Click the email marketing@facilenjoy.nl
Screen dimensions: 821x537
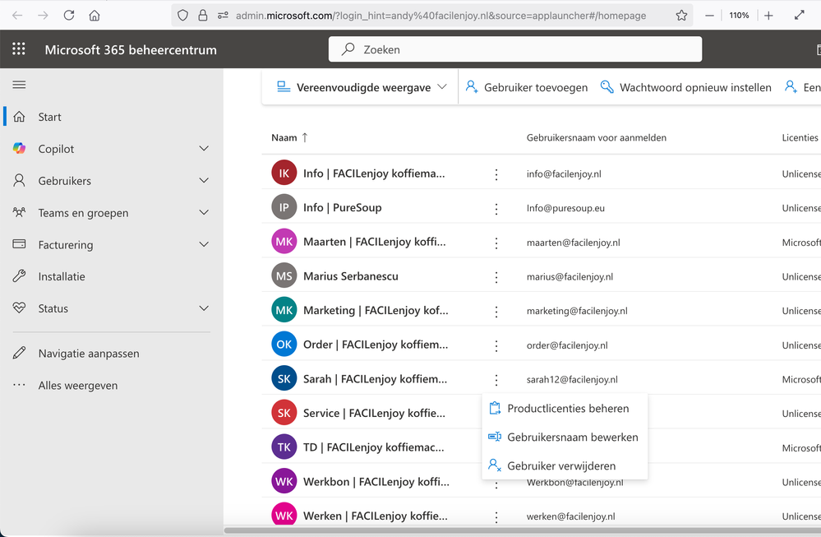[577, 311]
